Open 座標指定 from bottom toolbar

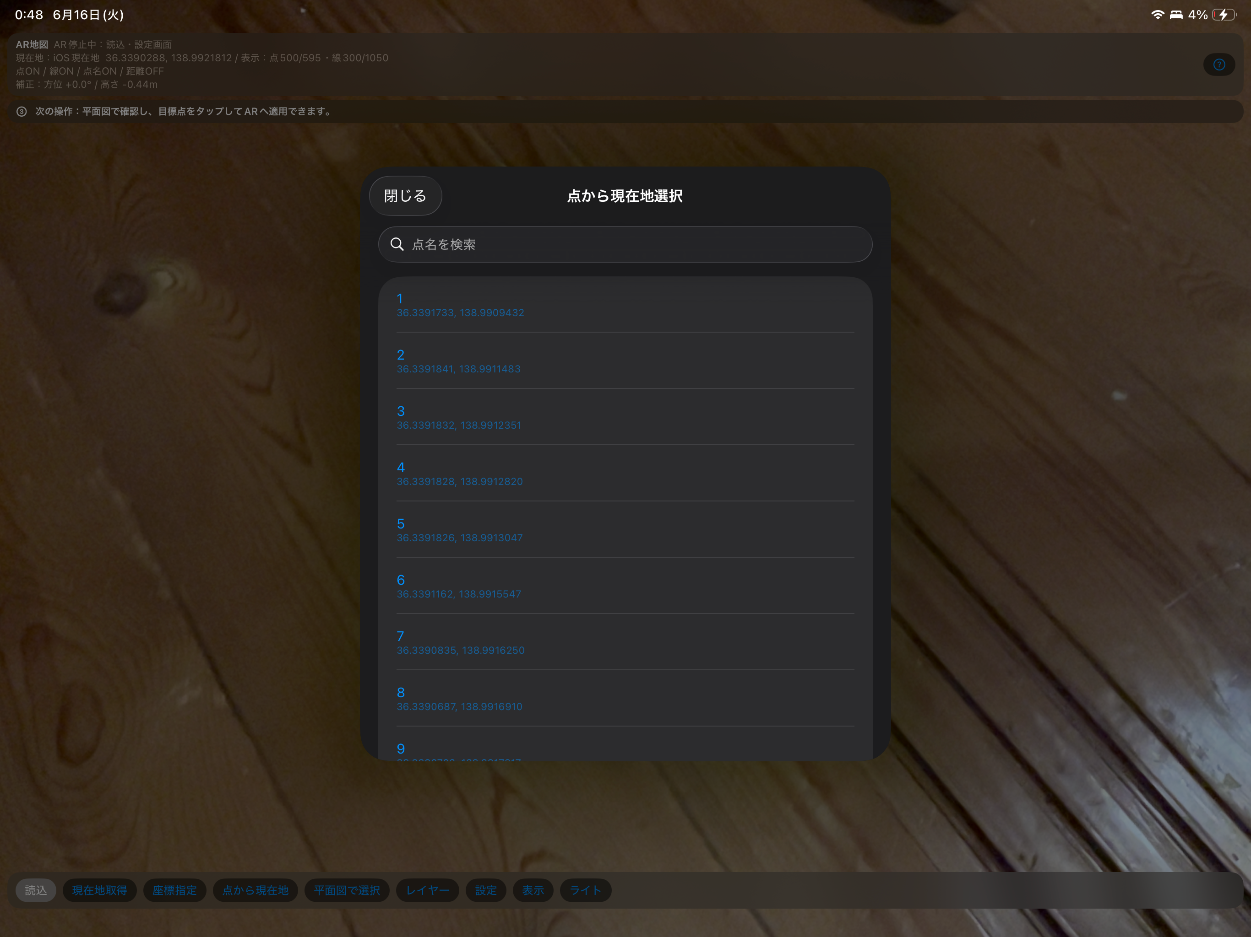coord(175,890)
